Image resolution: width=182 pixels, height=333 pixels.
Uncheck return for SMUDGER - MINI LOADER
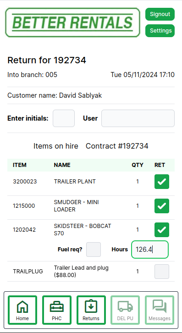coord(162,206)
